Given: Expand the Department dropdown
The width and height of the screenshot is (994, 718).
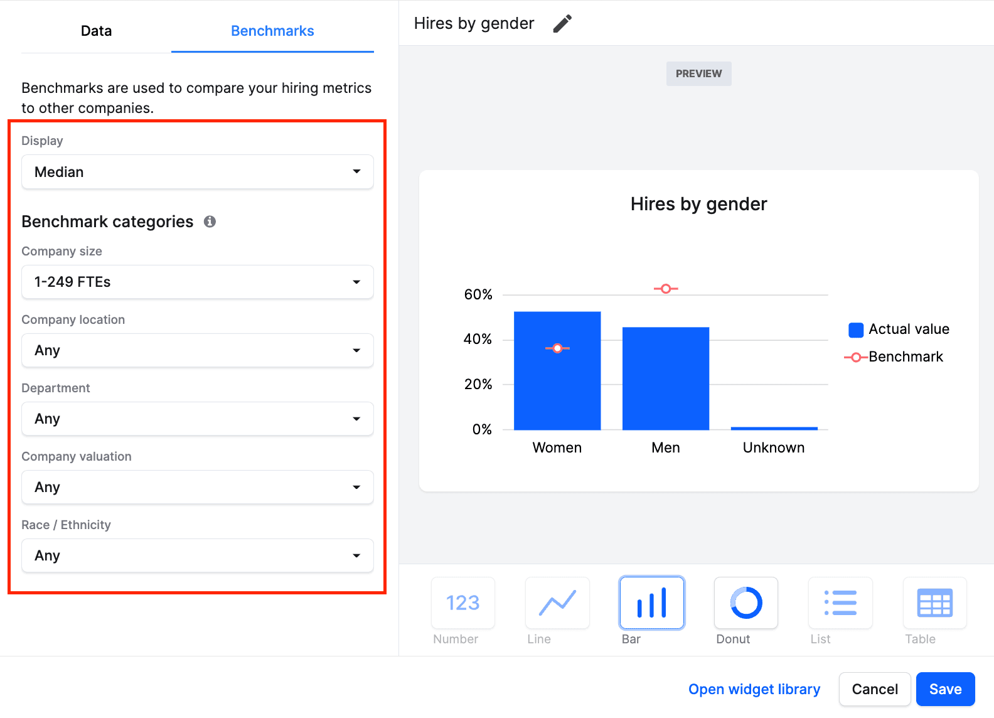Looking at the screenshot, I should [198, 419].
